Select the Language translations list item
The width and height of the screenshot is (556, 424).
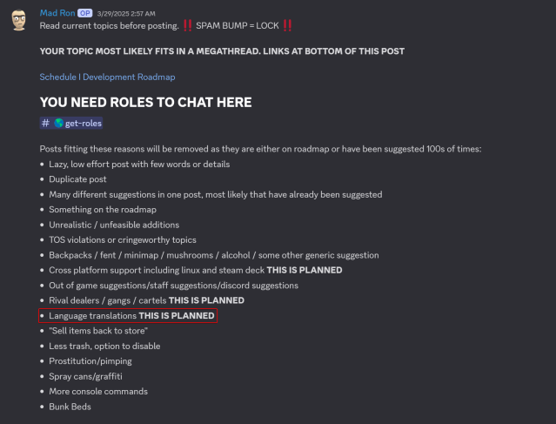131,315
